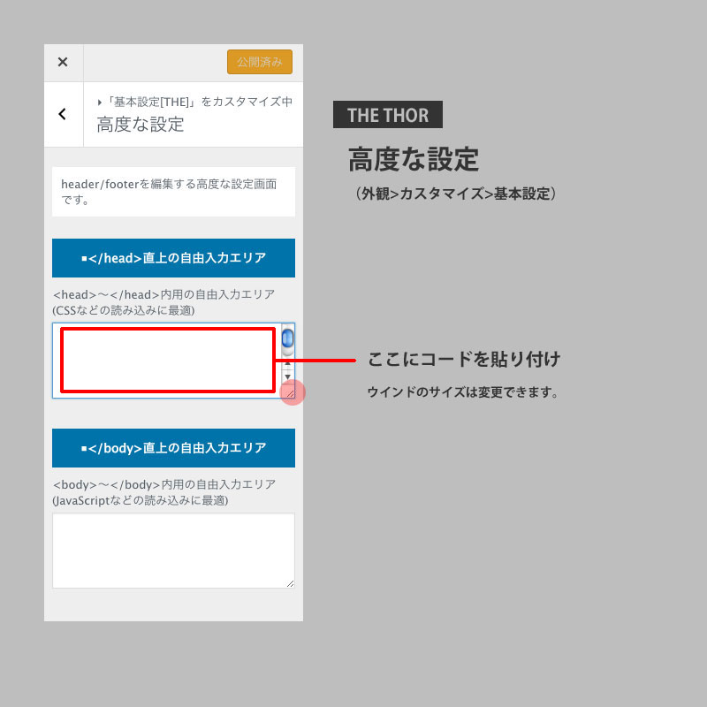
Task: Click the THE THOR logo badge
Action: click(x=388, y=115)
